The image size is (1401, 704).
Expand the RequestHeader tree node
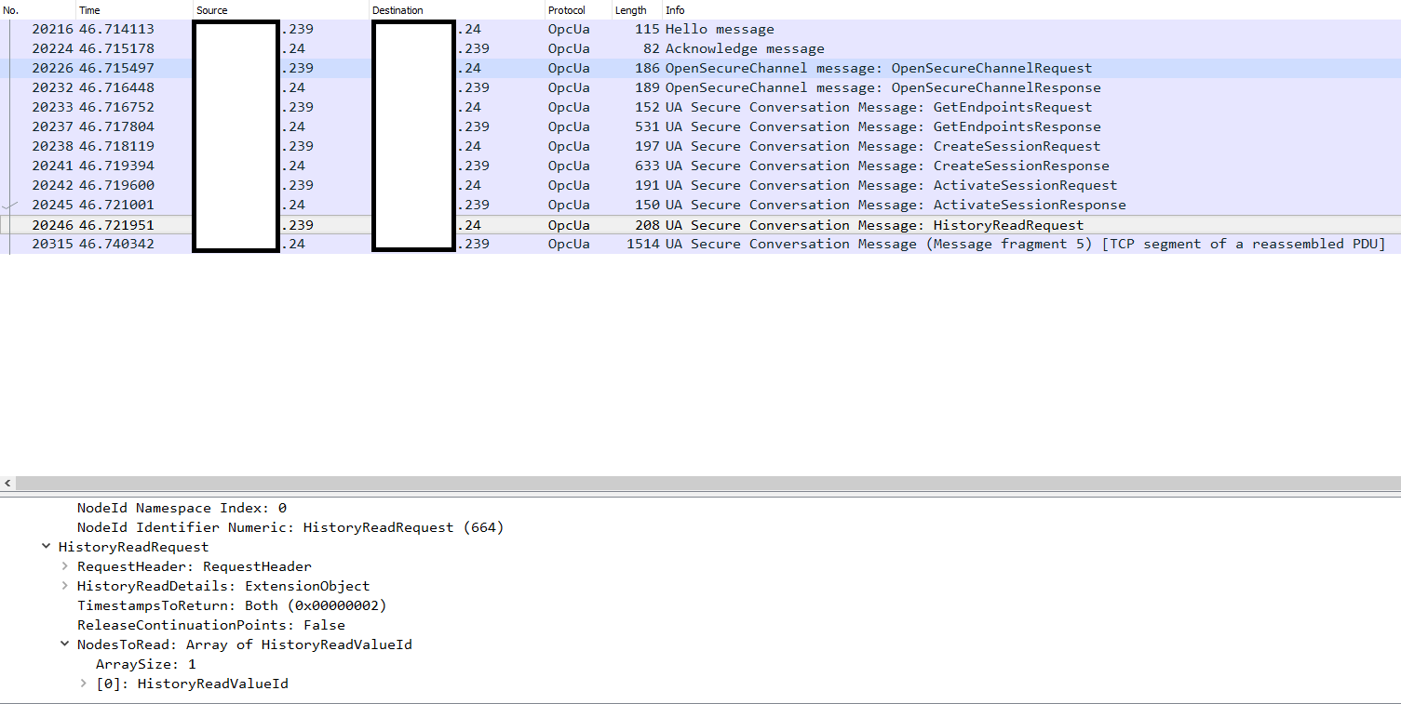point(64,566)
